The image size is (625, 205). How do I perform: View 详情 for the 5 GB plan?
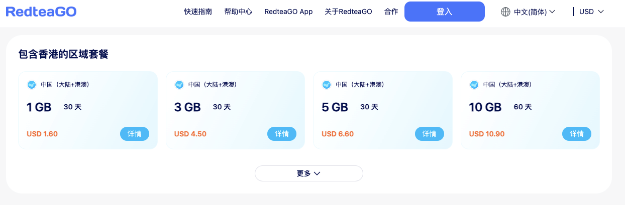429,134
